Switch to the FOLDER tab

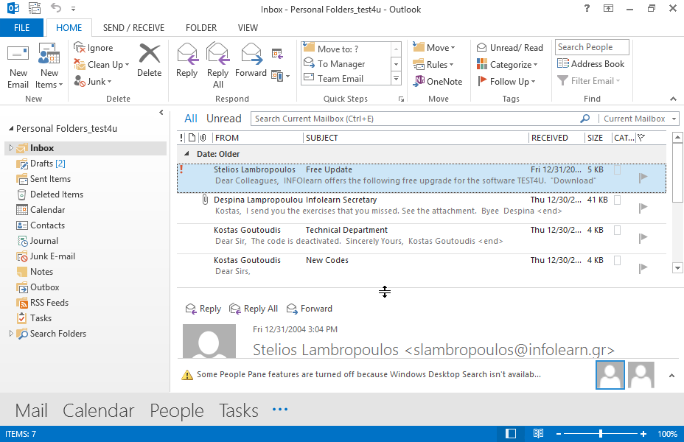(x=201, y=28)
